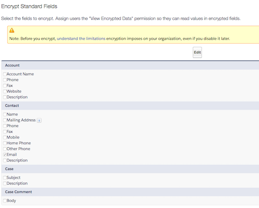The image size is (259, 208).
Task: Check the Case Comment Body checkbox
Action: tap(5, 201)
